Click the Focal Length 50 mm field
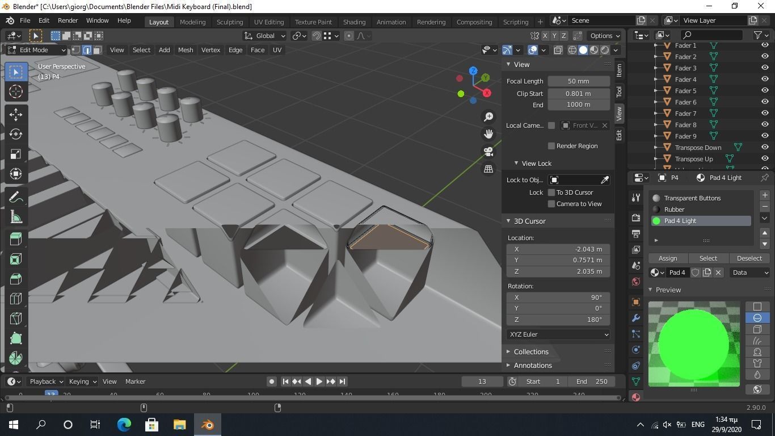Image resolution: width=775 pixels, height=436 pixels. (579, 81)
